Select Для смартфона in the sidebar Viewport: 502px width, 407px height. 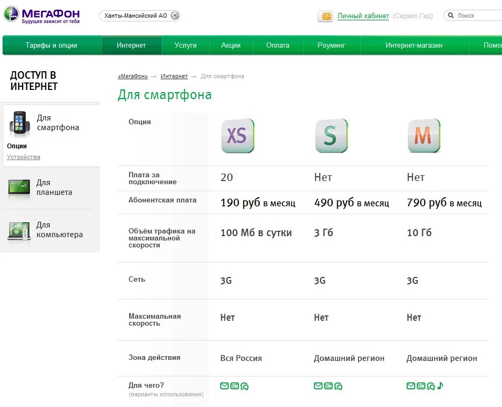click(x=58, y=123)
